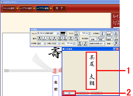
Task: Go to the ジャンル選択 step
Action: point(9,8)
